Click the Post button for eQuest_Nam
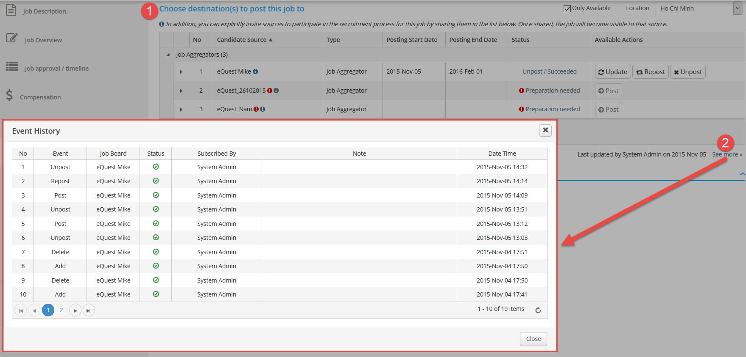 [x=608, y=110]
